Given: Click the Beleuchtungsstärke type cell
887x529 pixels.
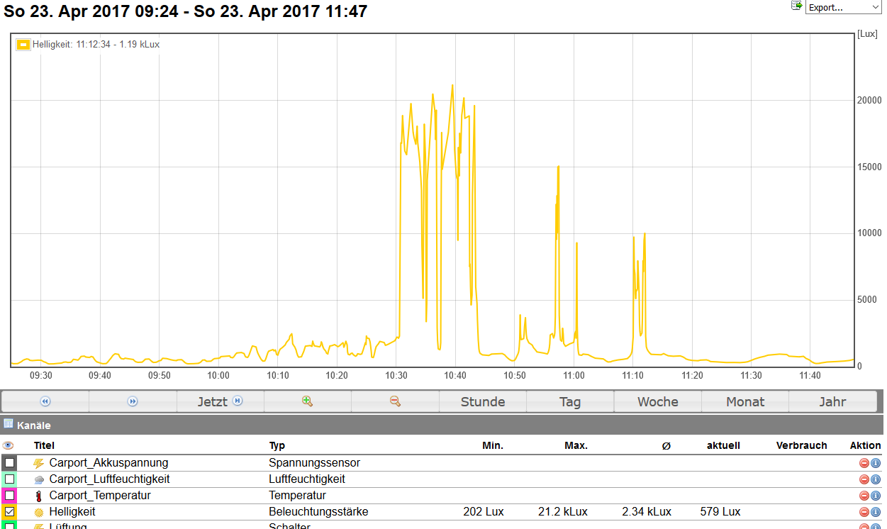Looking at the screenshot, I should point(318,512).
